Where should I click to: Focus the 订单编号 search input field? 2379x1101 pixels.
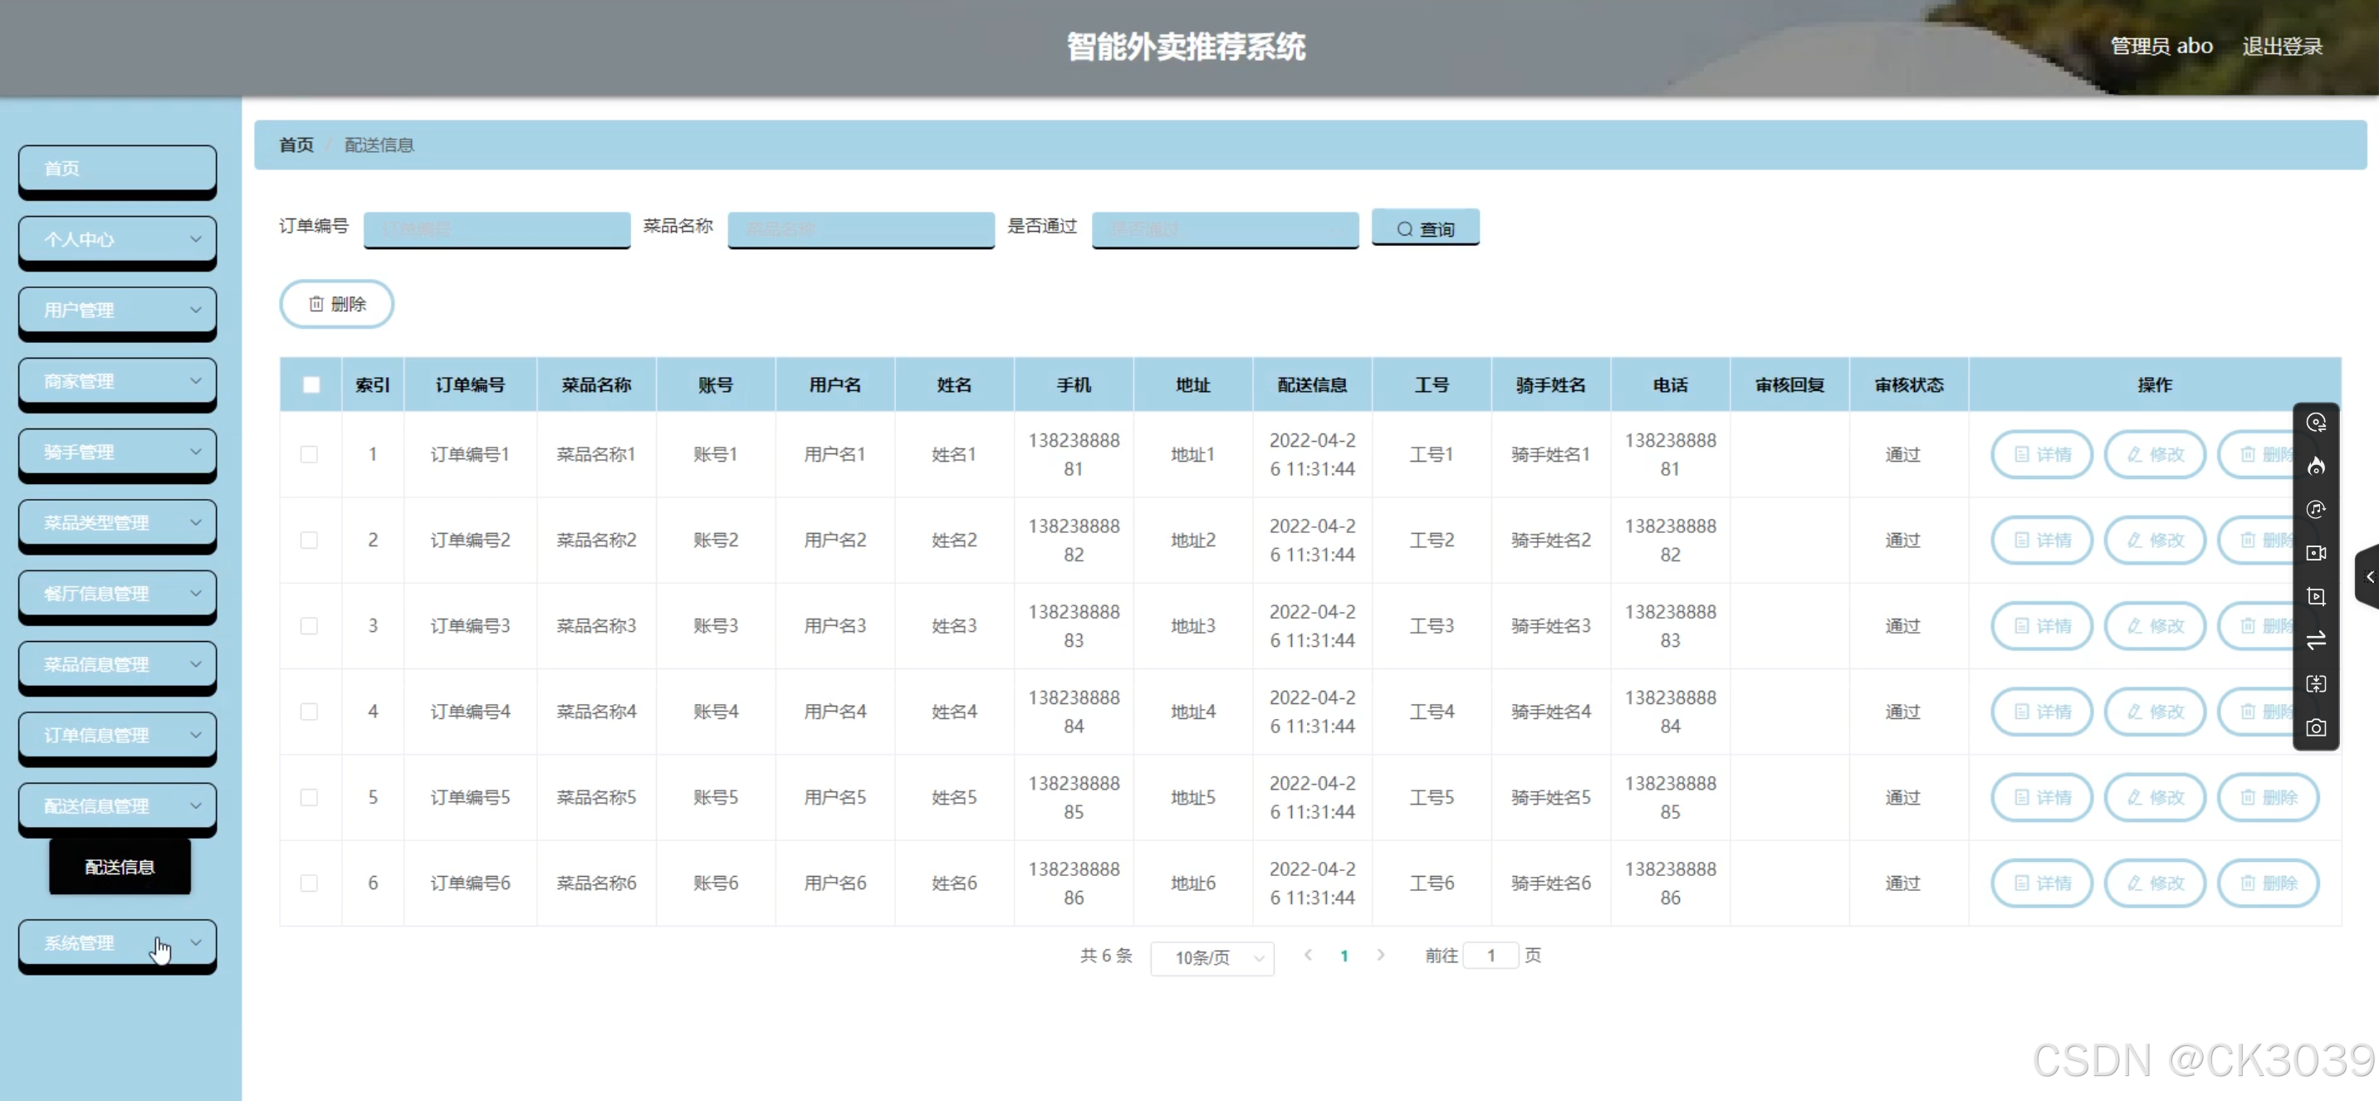tap(497, 229)
